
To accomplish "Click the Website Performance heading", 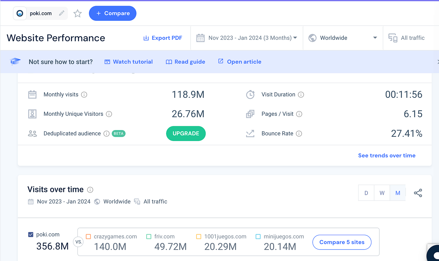I will [56, 38].
